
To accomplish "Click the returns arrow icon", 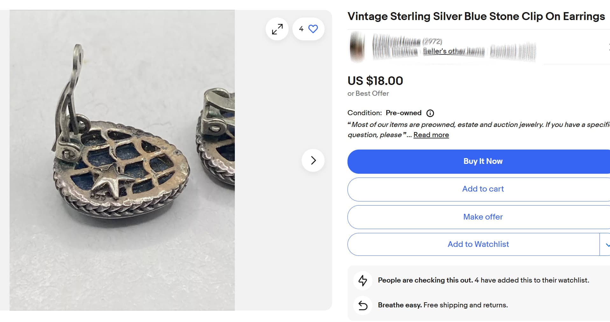I will pos(363,305).
